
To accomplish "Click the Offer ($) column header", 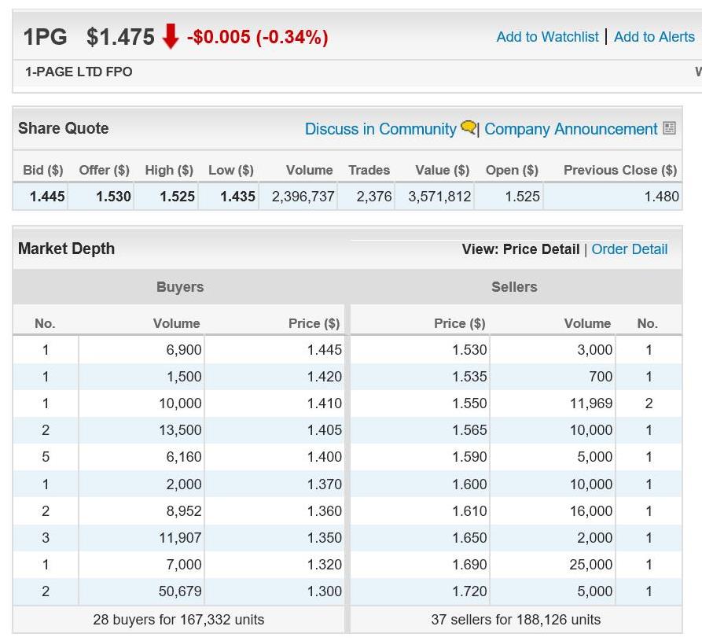I will pyautogui.click(x=104, y=170).
